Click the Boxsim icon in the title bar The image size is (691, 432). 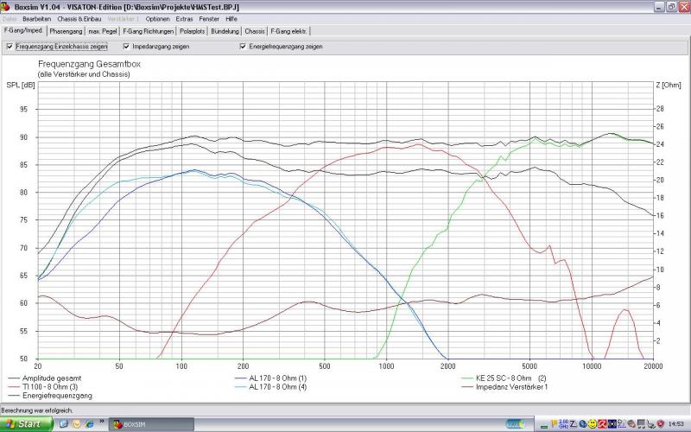click(x=6, y=6)
